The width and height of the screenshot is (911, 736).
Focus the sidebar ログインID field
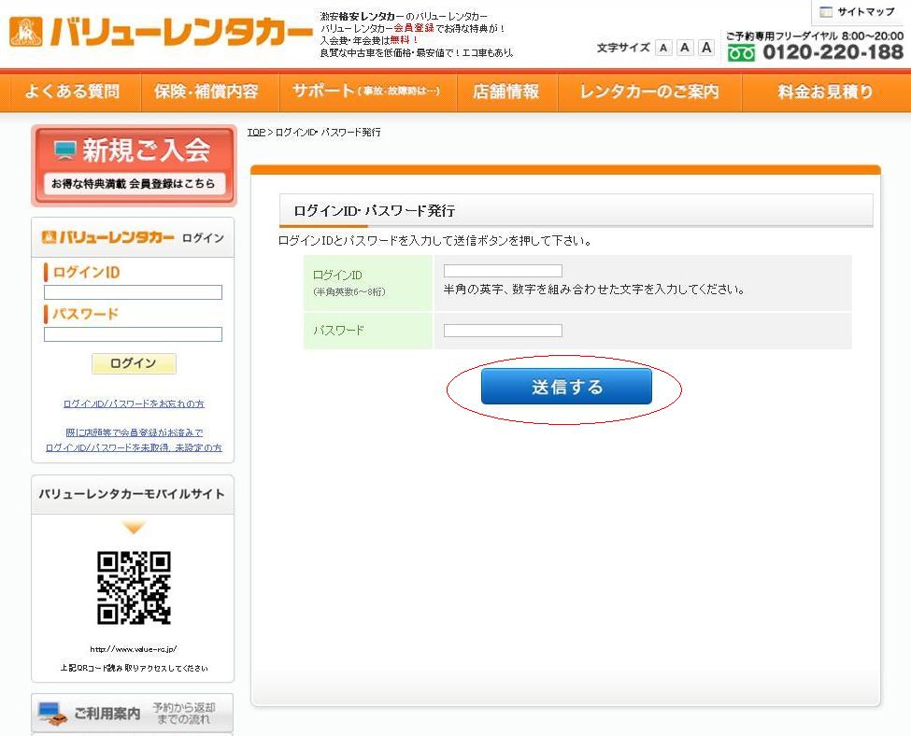point(133,292)
